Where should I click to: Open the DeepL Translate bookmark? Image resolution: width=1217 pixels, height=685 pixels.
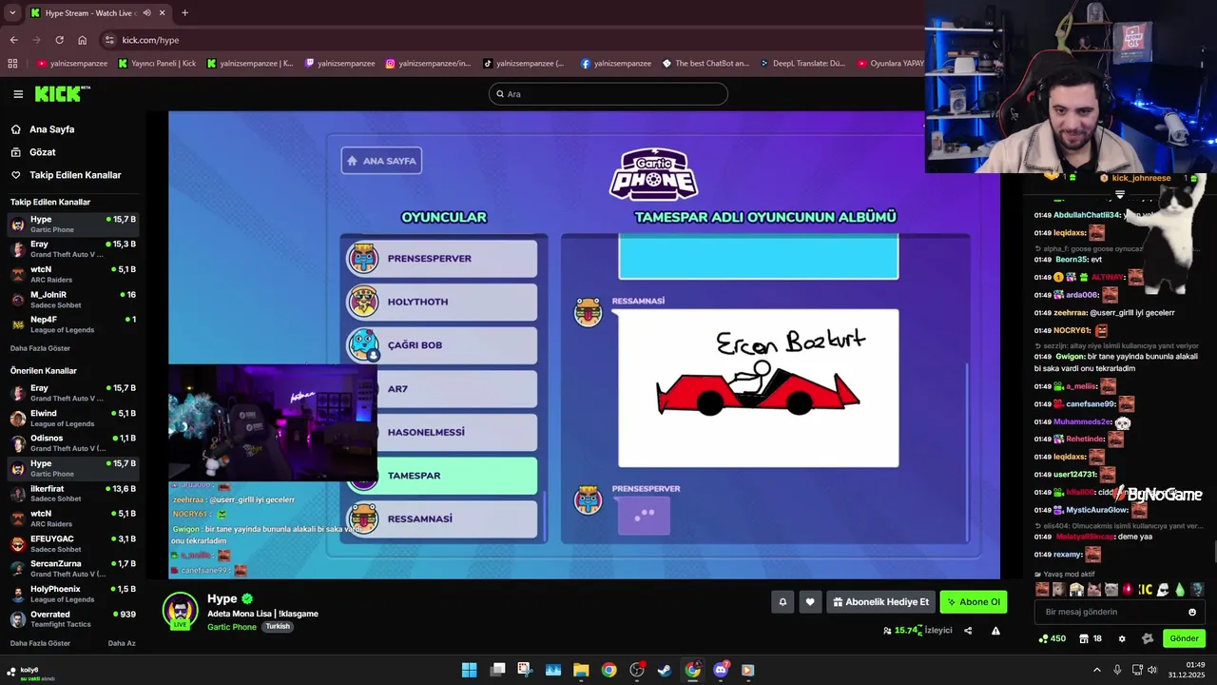(x=802, y=64)
